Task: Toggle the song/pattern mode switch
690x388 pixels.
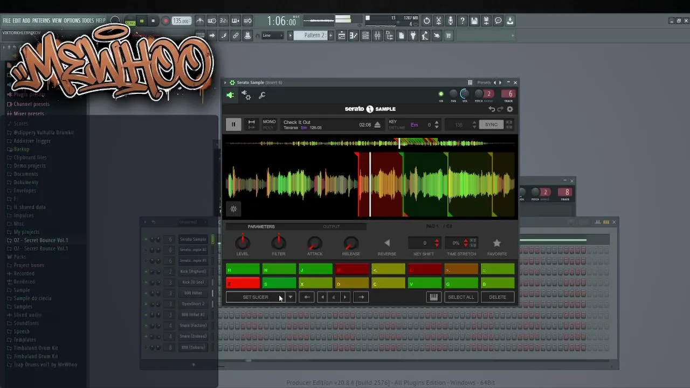Action: click(x=130, y=22)
